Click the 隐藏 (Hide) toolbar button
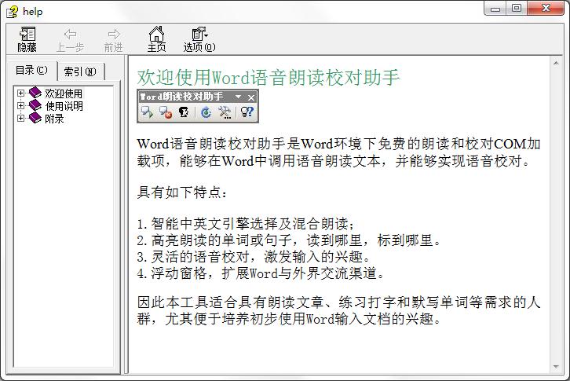Screen dimensions: 570x381 [27, 39]
